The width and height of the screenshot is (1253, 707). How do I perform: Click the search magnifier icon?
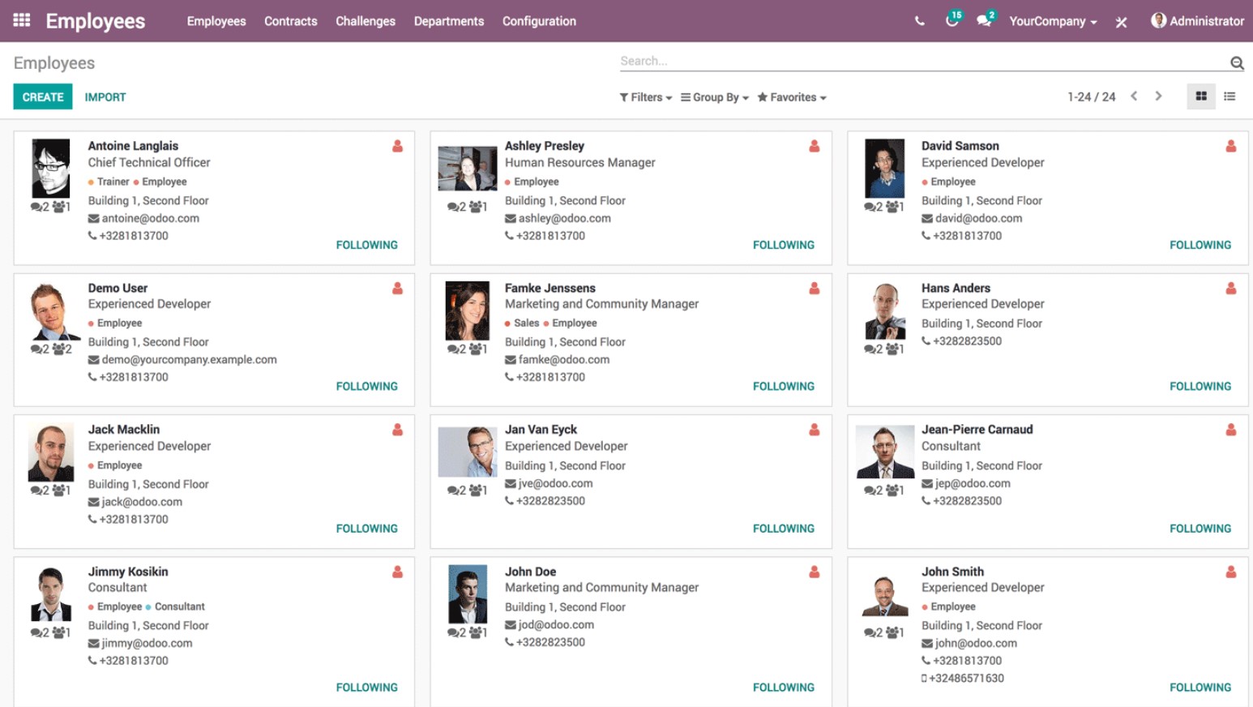1237,62
